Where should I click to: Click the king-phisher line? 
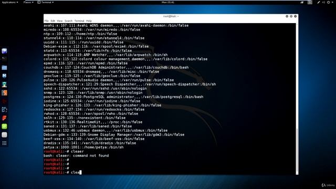tap(102, 105)
